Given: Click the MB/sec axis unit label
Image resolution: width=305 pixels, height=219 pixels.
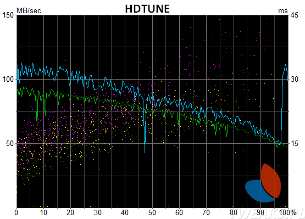Looking at the screenshot, I should (x=29, y=10).
